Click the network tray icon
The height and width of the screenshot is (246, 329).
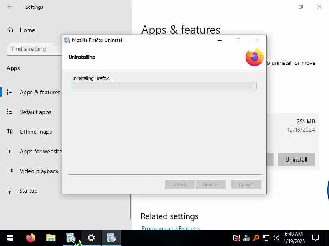pos(266,238)
